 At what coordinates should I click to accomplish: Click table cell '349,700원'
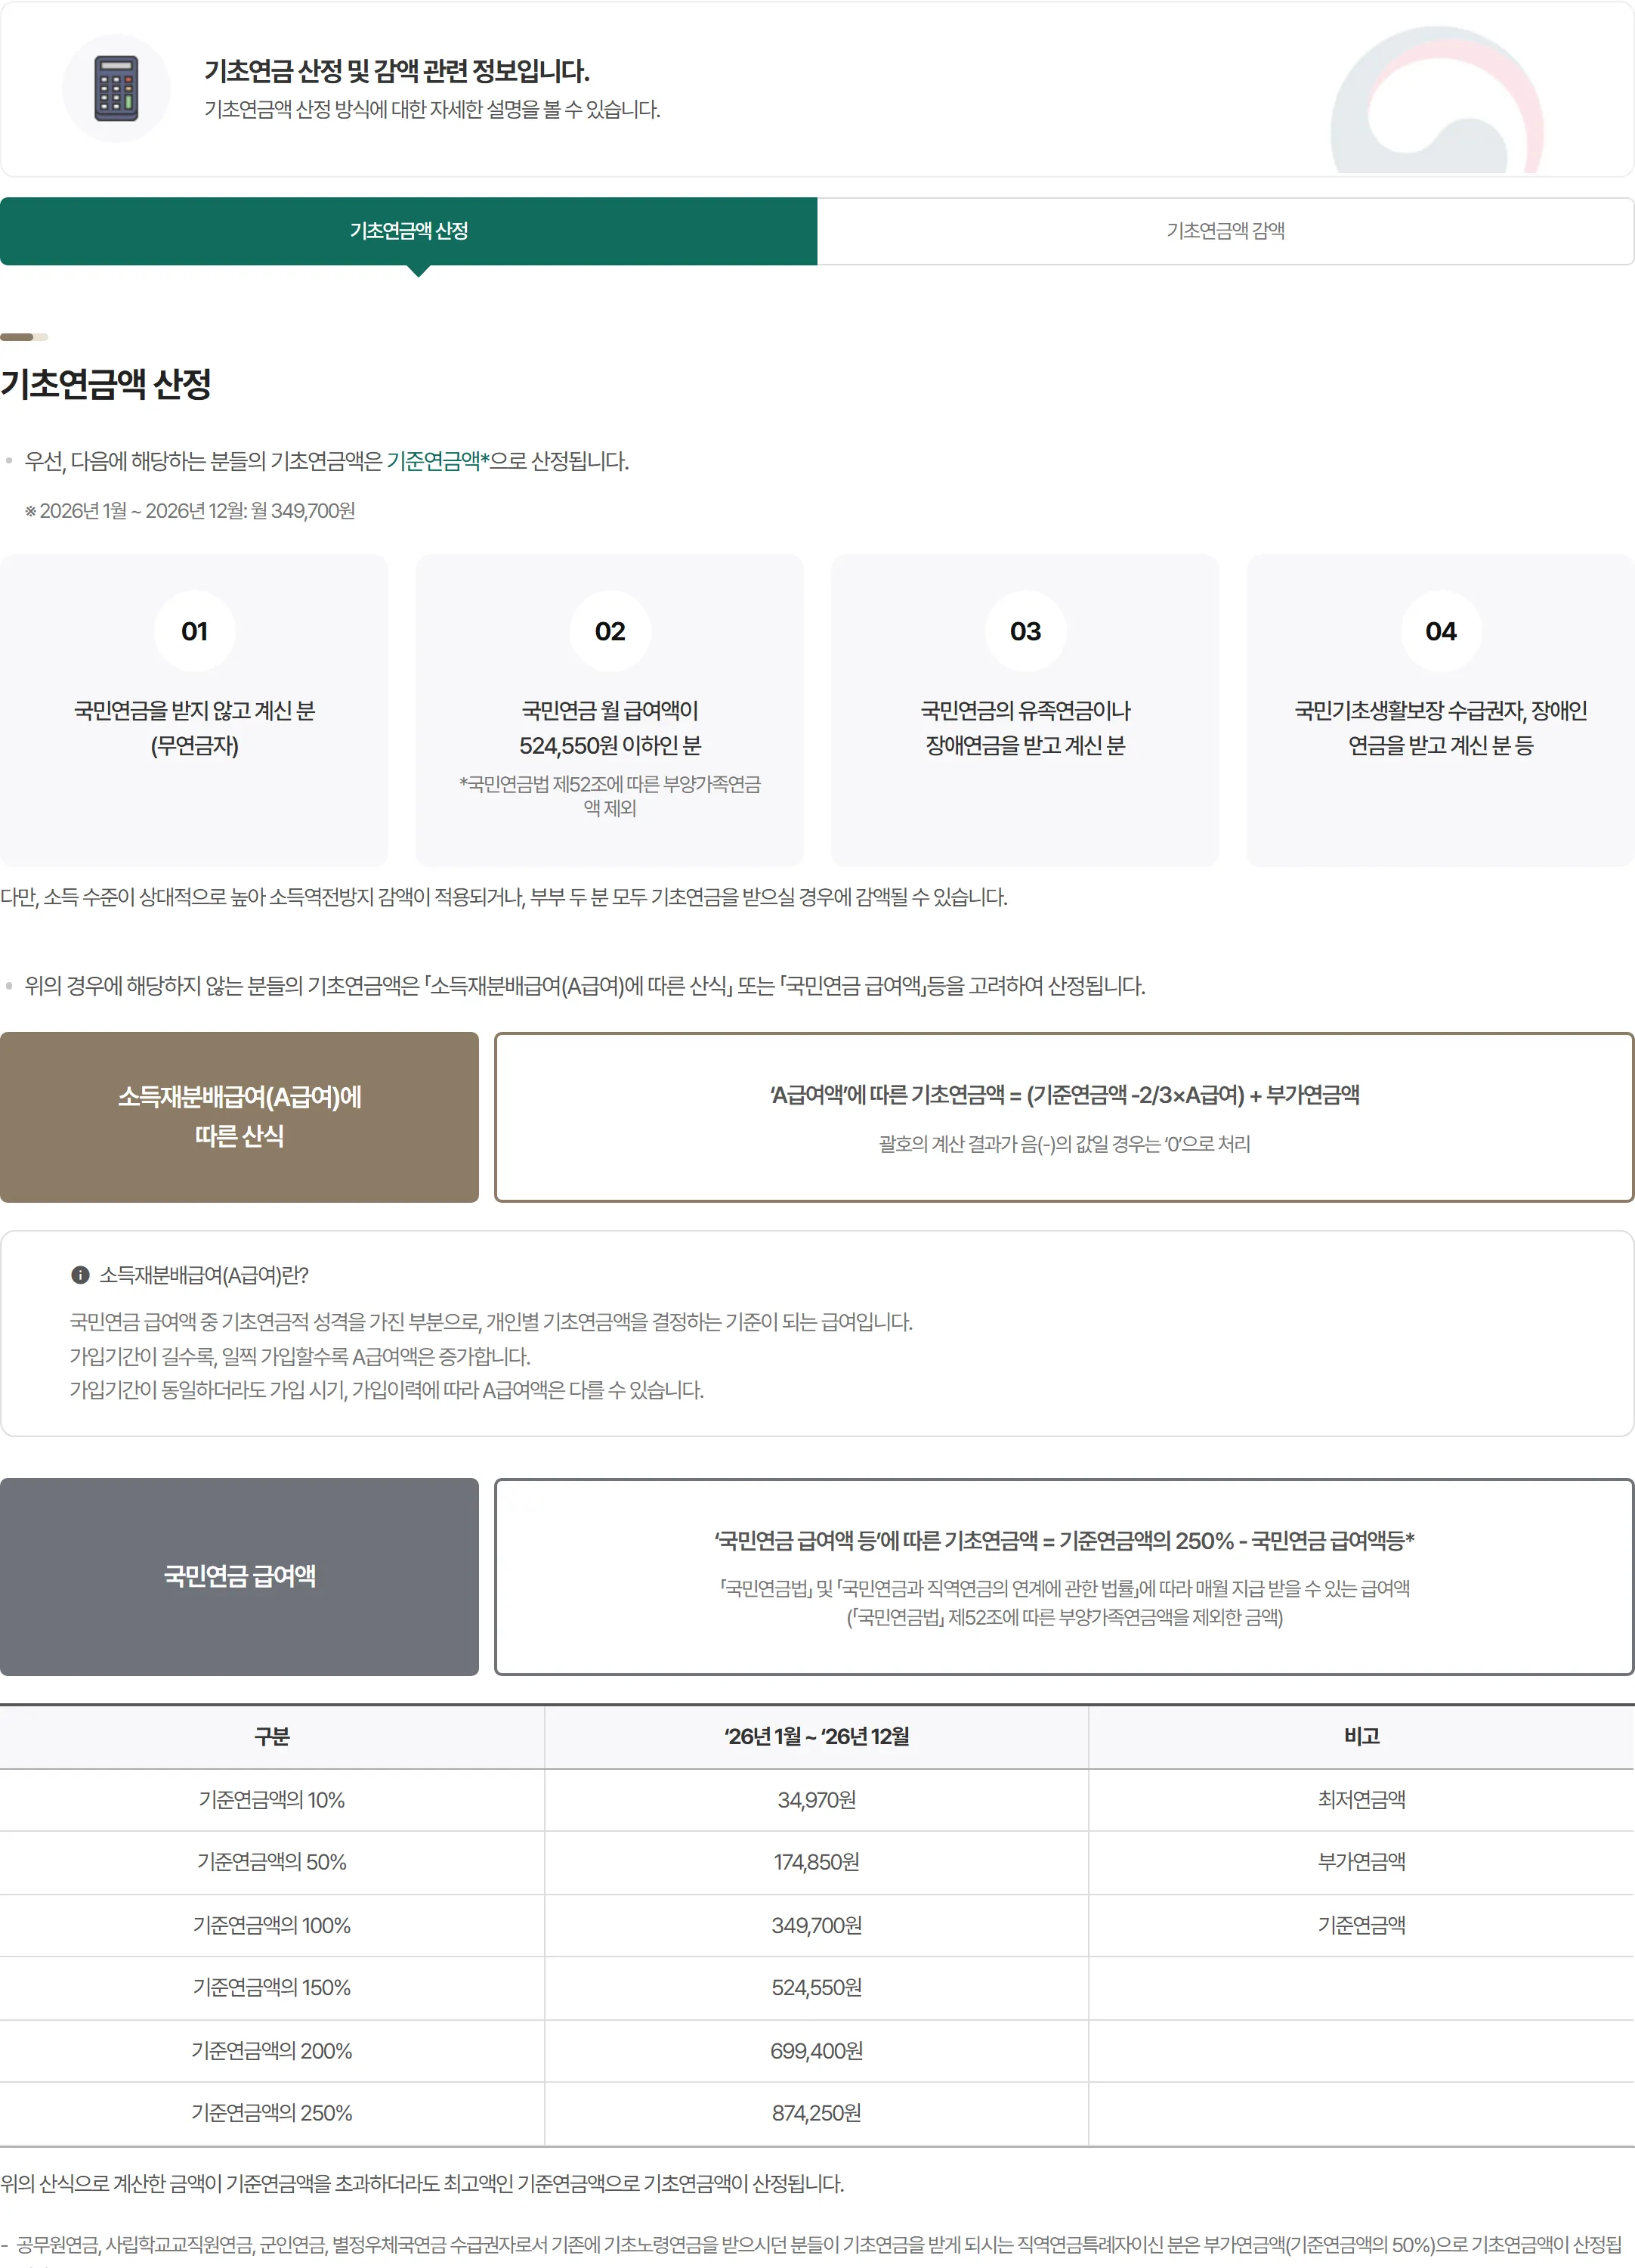[817, 1925]
